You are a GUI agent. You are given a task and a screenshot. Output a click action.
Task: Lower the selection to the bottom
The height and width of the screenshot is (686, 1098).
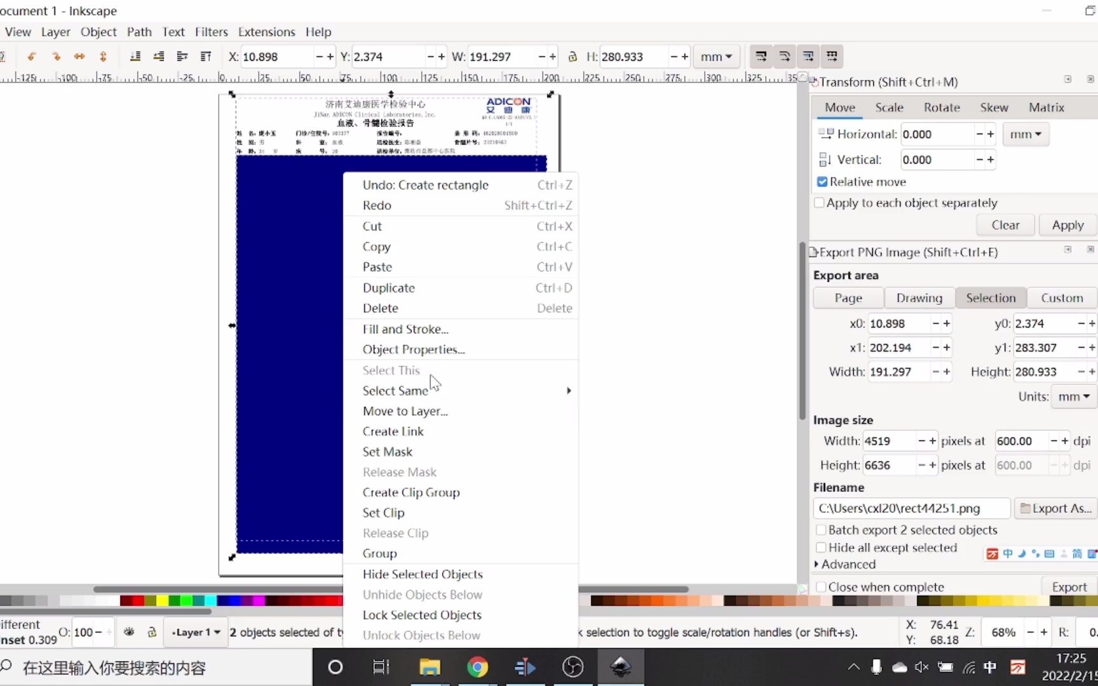[x=135, y=56]
